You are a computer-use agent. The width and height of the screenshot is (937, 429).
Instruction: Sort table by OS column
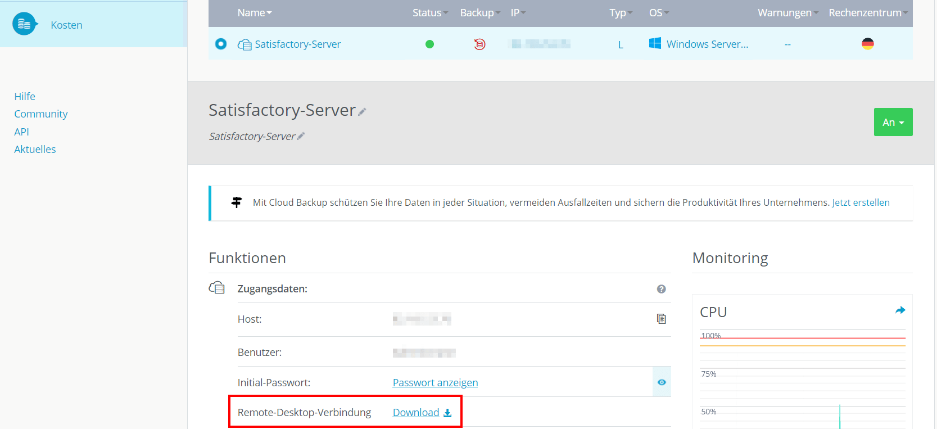(x=659, y=12)
